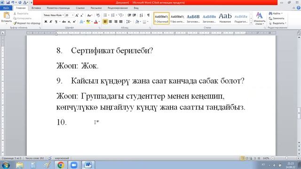Align text right
This screenshot has height=169, width=301.
click(116, 22)
